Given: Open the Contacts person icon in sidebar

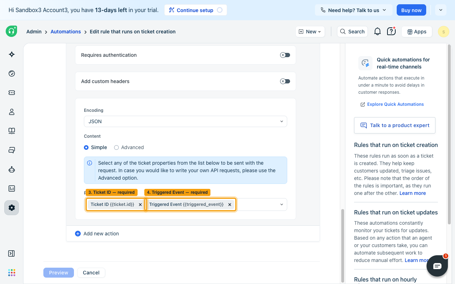Looking at the screenshot, I should (x=11, y=112).
